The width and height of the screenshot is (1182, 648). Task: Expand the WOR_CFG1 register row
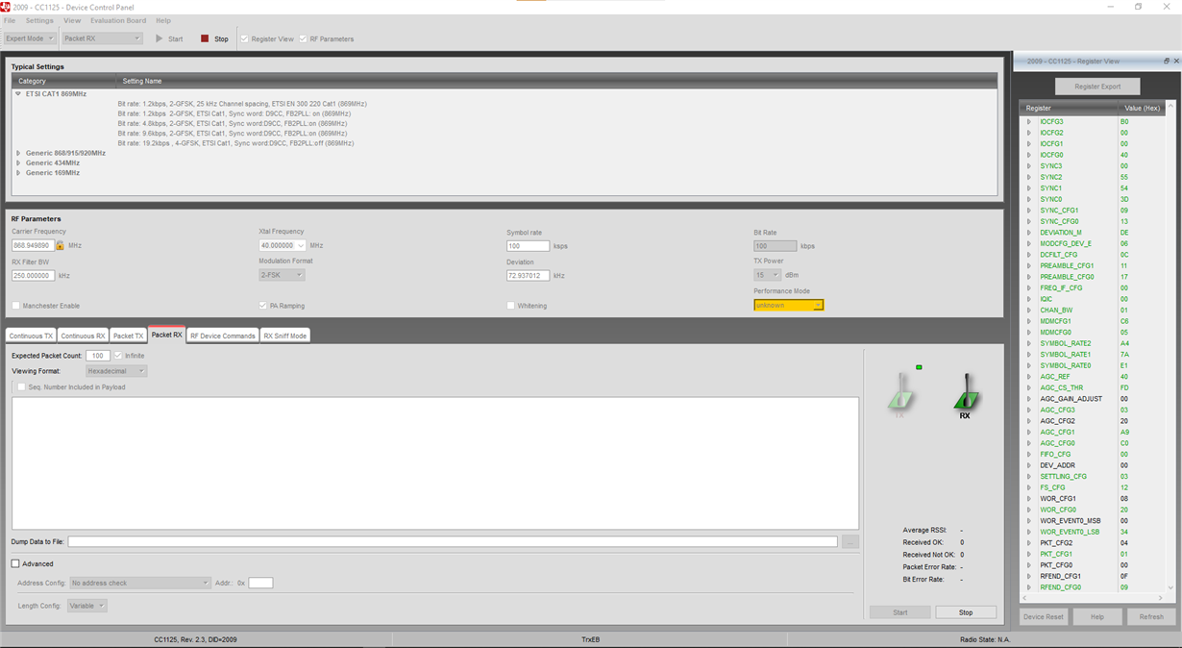point(1028,499)
